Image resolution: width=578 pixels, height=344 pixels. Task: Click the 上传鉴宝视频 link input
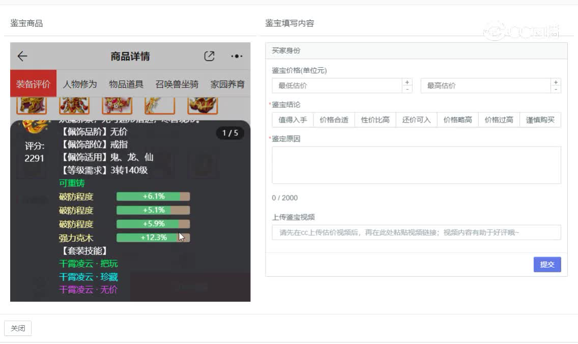click(417, 233)
